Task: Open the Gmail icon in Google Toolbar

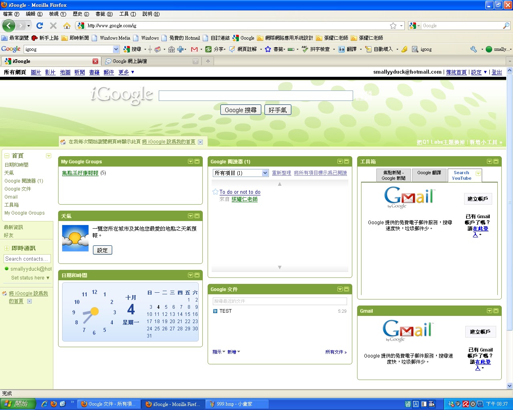Action: (x=194, y=49)
